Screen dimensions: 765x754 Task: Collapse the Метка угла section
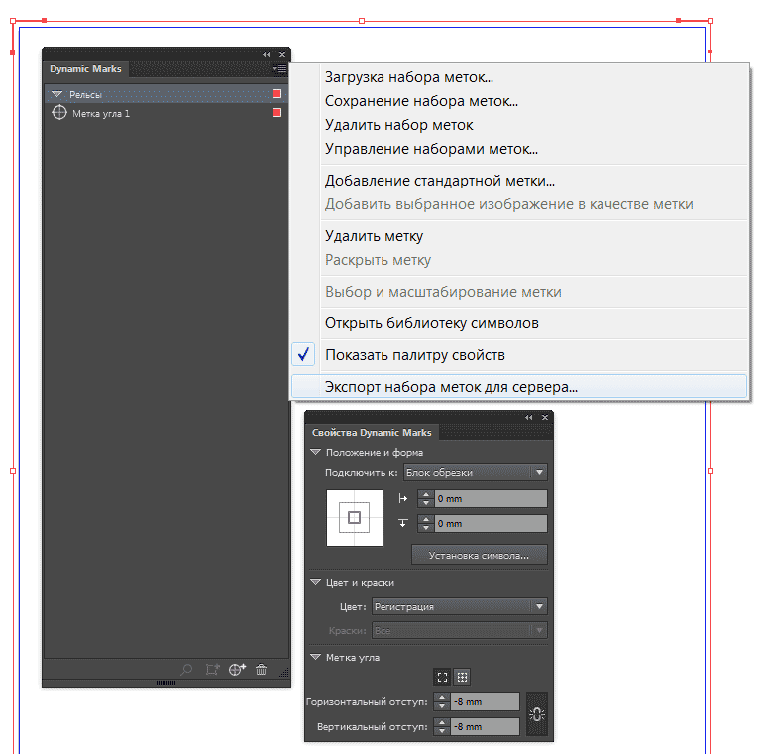[x=316, y=658]
